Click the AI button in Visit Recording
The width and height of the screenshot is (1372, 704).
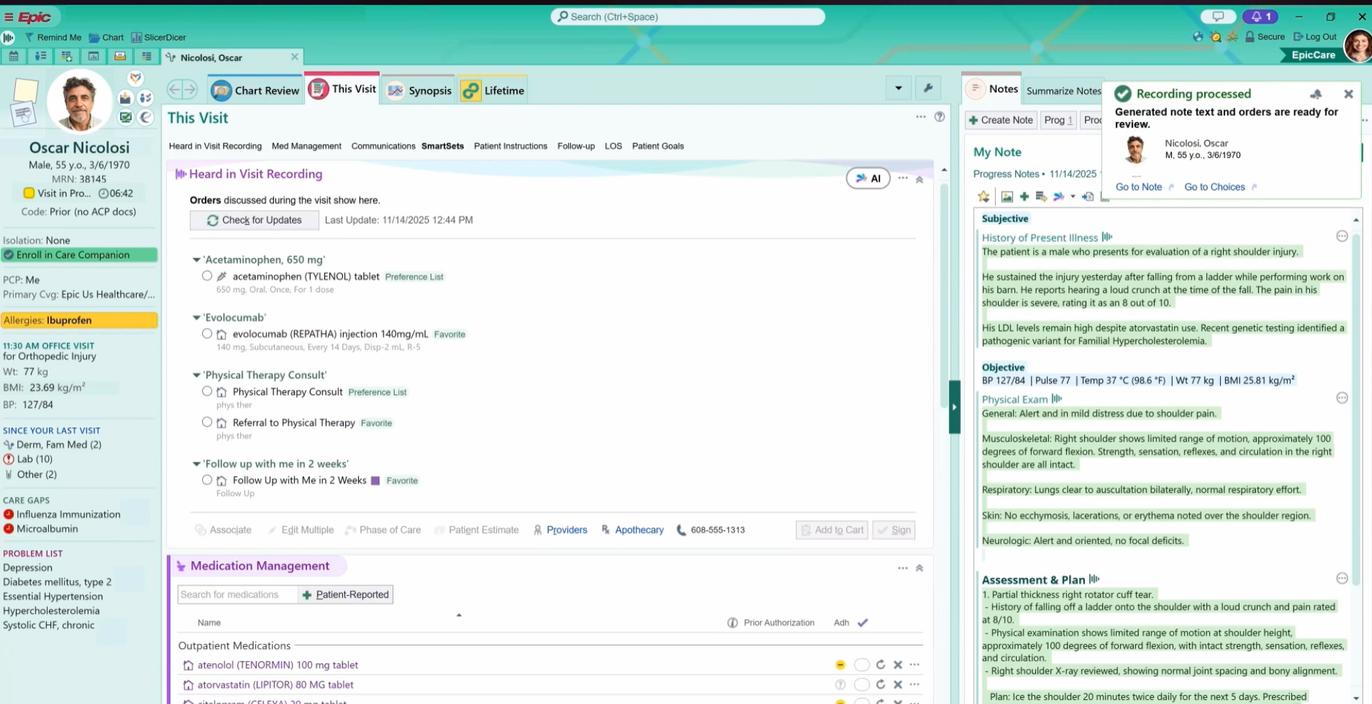(x=868, y=179)
